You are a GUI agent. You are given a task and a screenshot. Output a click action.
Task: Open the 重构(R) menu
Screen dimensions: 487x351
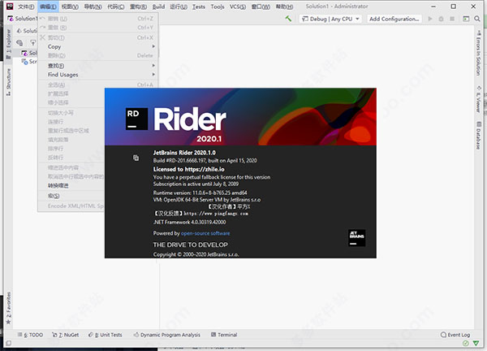click(x=138, y=6)
